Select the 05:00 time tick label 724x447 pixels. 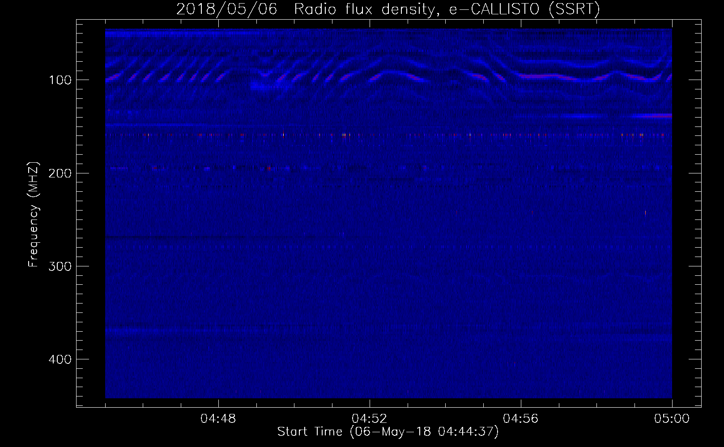coord(672,419)
